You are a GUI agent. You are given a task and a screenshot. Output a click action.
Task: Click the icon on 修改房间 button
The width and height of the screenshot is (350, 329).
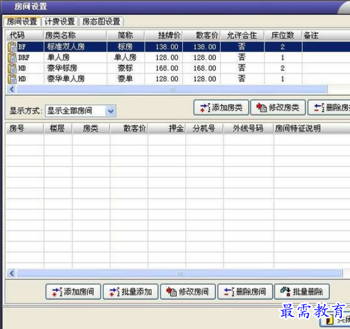(172, 292)
